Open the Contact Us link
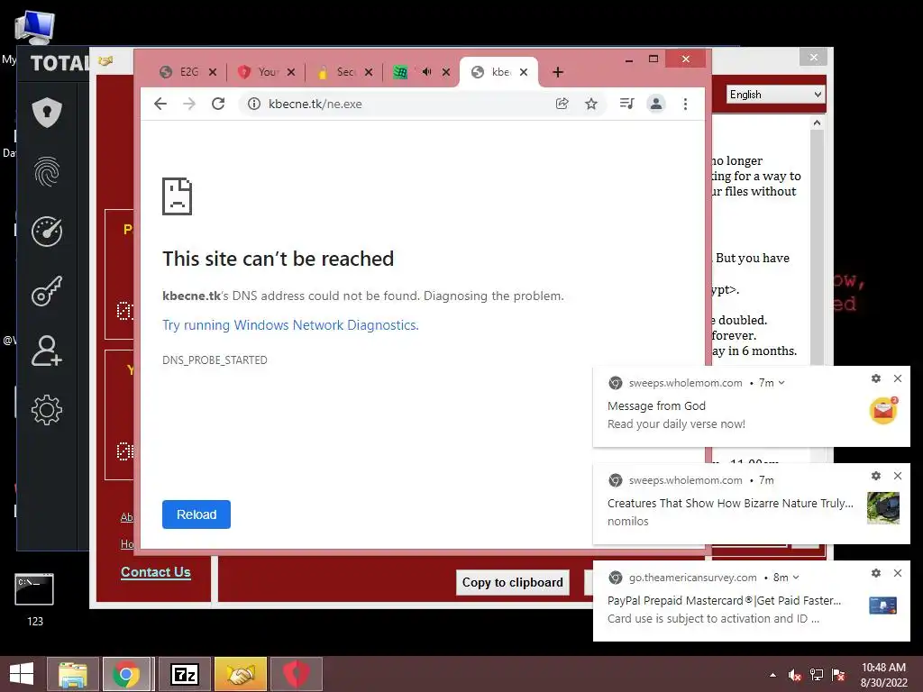This screenshot has width=923, height=692. tap(155, 572)
